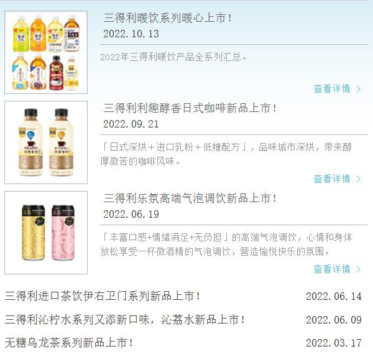Open the Japanese coffee bottles thumbnail
The image size is (373, 354).
(x=46, y=142)
